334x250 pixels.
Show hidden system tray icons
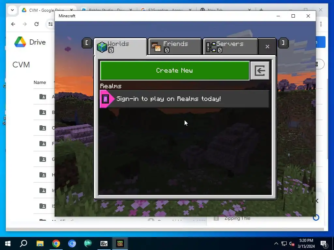pyautogui.click(x=276, y=243)
